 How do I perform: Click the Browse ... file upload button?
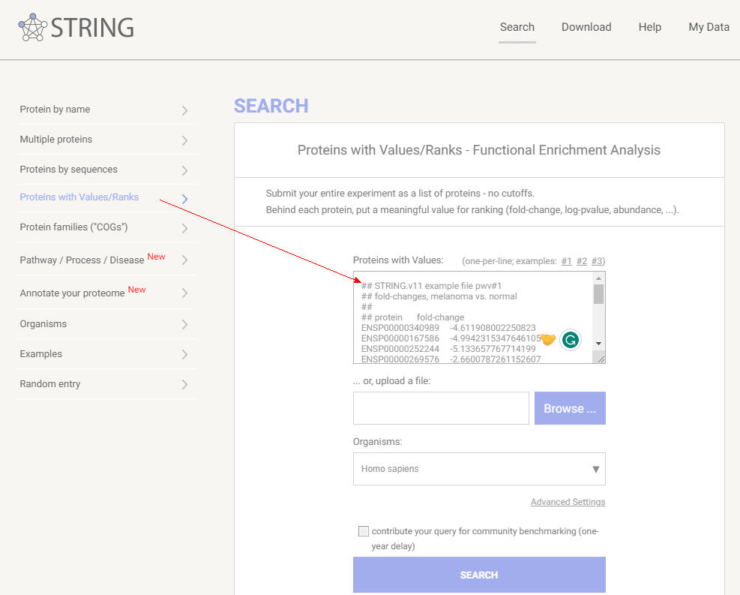(x=570, y=408)
